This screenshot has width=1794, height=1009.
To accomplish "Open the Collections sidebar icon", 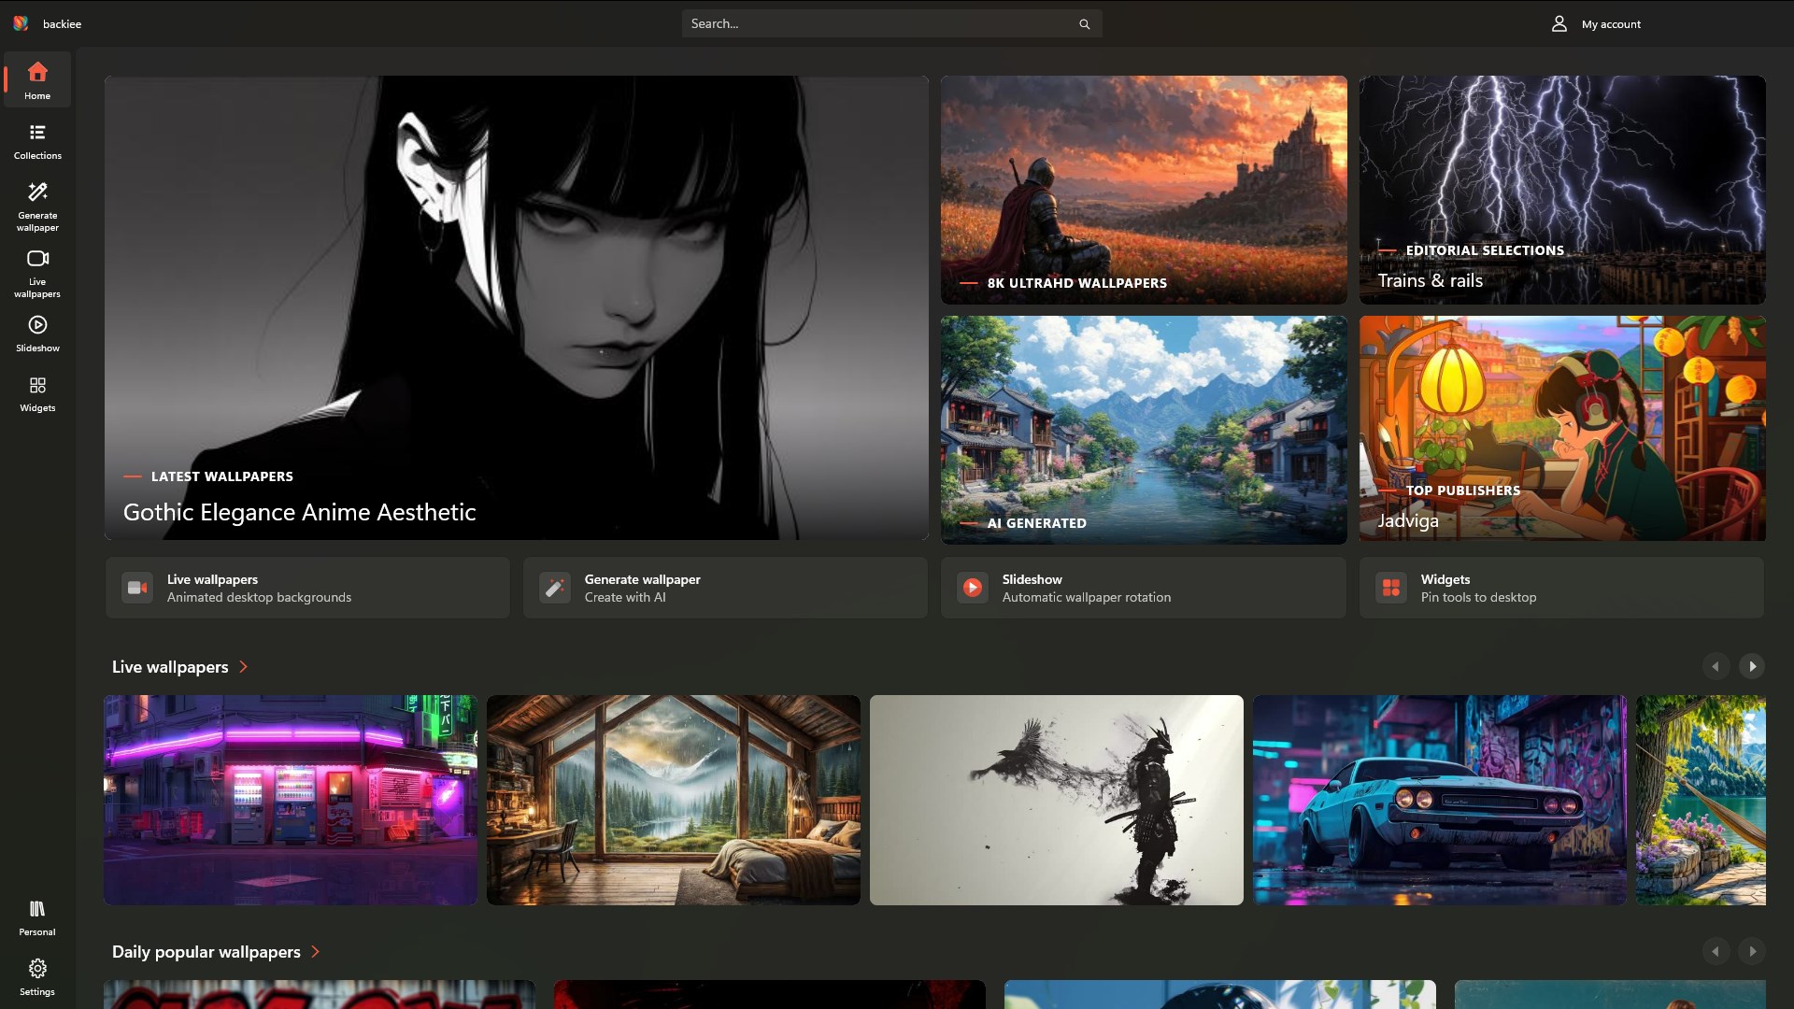I will [x=37, y=133].
